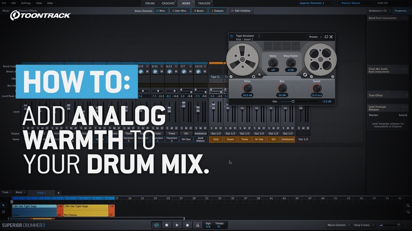Viewport: 412px width, 231px height.
Task: Start playback with the play button
Action: (x=177, y=225)
